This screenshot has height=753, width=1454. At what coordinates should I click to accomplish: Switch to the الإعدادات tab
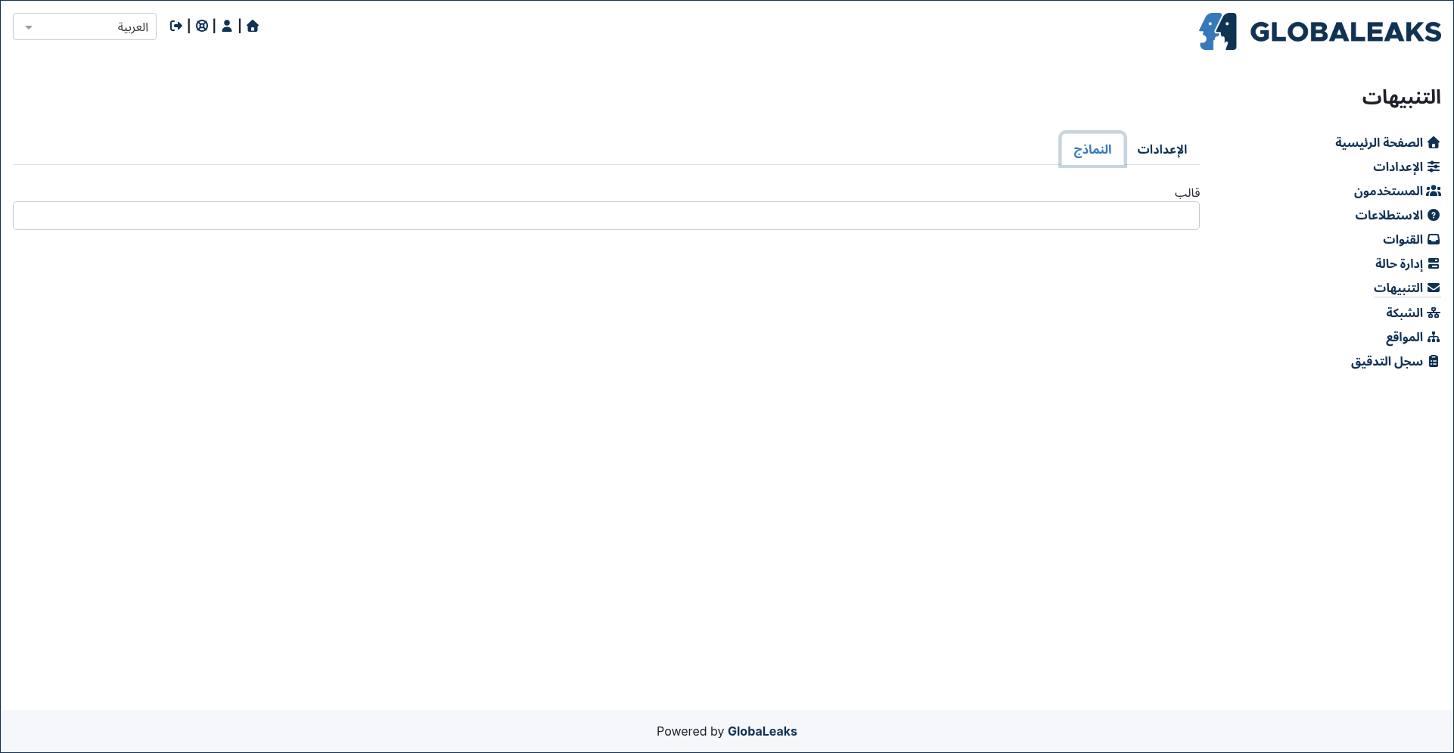(x=1162, y=149)
